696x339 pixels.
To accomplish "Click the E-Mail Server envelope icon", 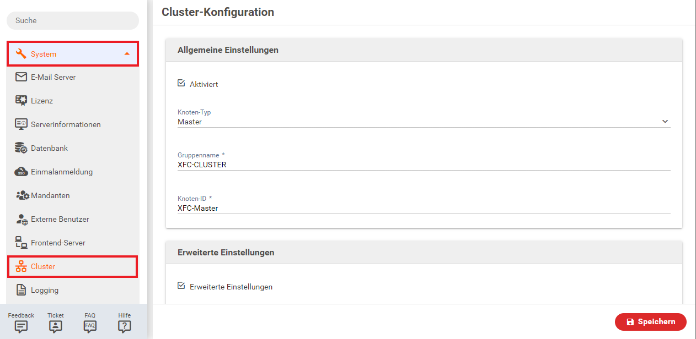I will (x=21, y=77).
